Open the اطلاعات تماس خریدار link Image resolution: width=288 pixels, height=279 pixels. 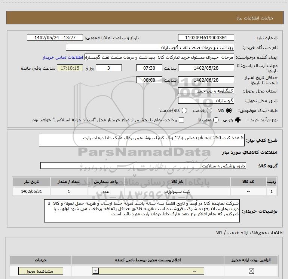(63, 57)
